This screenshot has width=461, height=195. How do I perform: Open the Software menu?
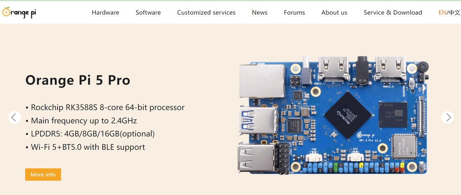(x=148, y=13)
